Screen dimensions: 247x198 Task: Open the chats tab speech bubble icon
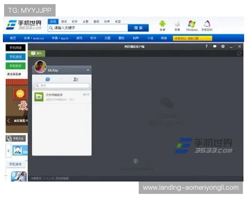47,79
